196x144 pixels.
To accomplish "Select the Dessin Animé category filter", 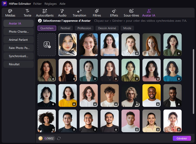I will (x=107, y=28).
